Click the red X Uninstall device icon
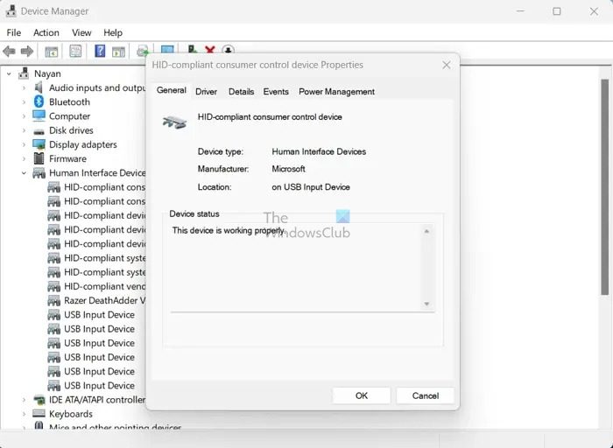The image size is (613, 448). click(x=210, y=50)
